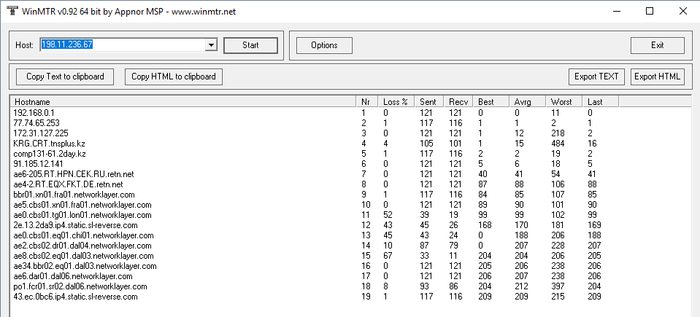Click the Avrg column header
This screenshot has height=317, width=700.
(527, 101)
